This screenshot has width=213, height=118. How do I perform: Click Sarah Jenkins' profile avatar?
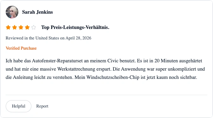[x=12, y=12]
